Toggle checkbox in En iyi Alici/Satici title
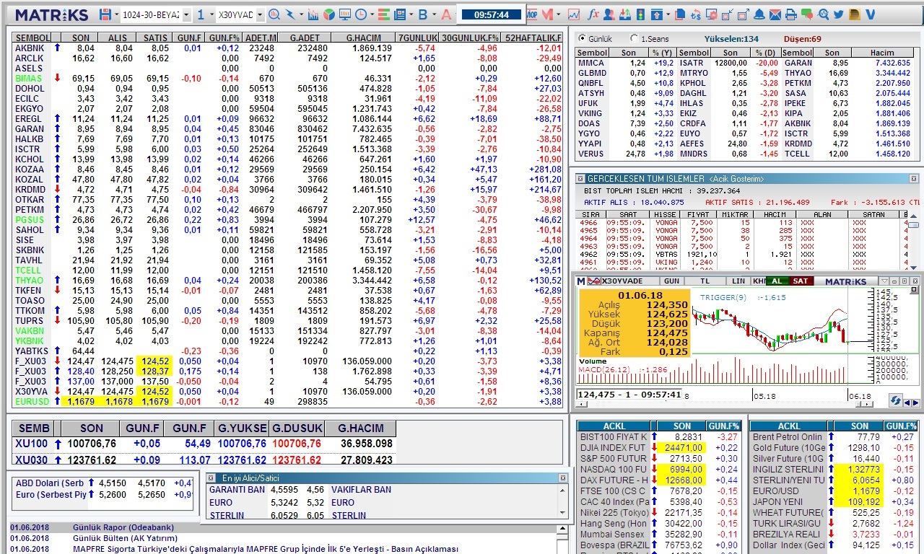 tap(212, 478)
